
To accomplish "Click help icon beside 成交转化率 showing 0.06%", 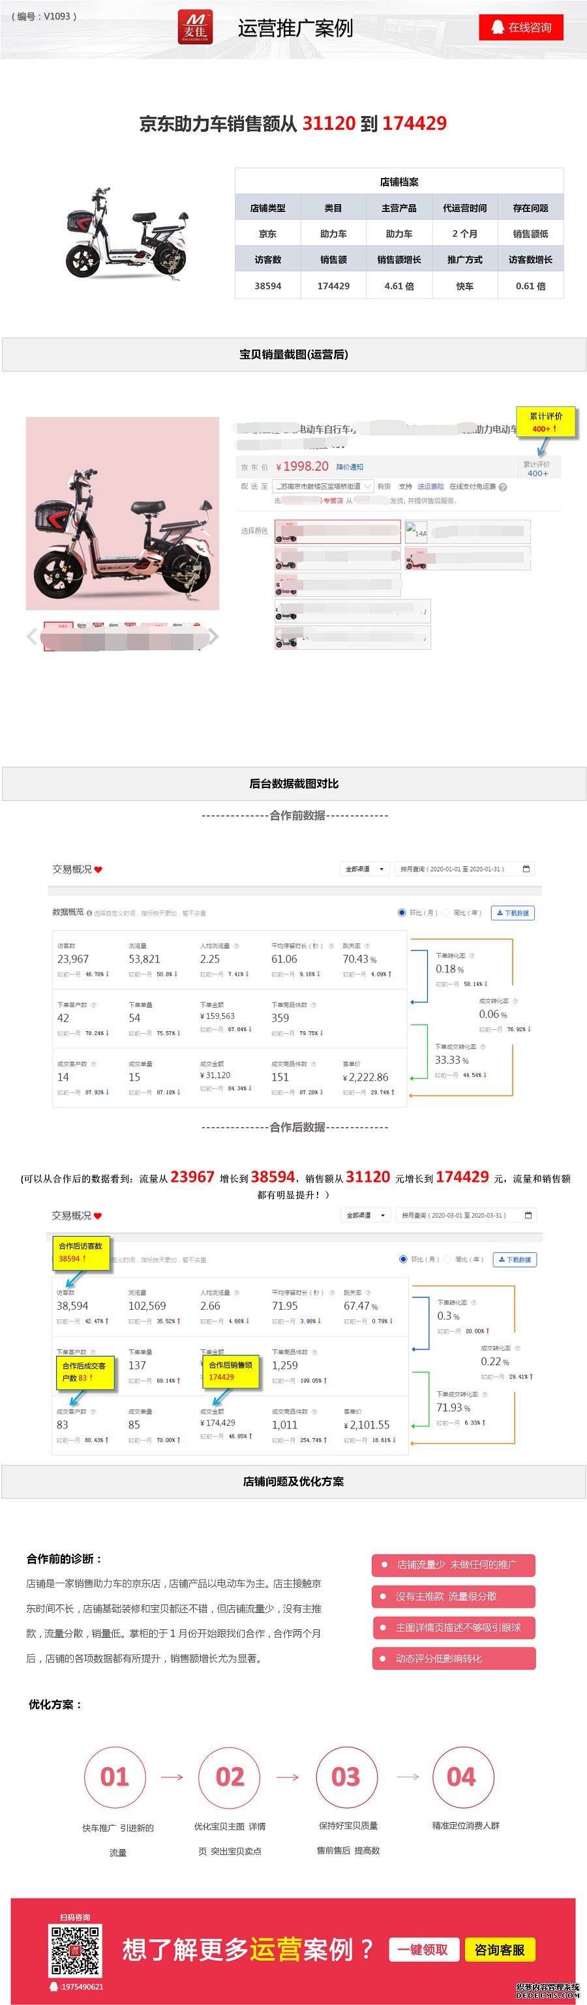I will pyautogui.click(x=515, y=1001).
